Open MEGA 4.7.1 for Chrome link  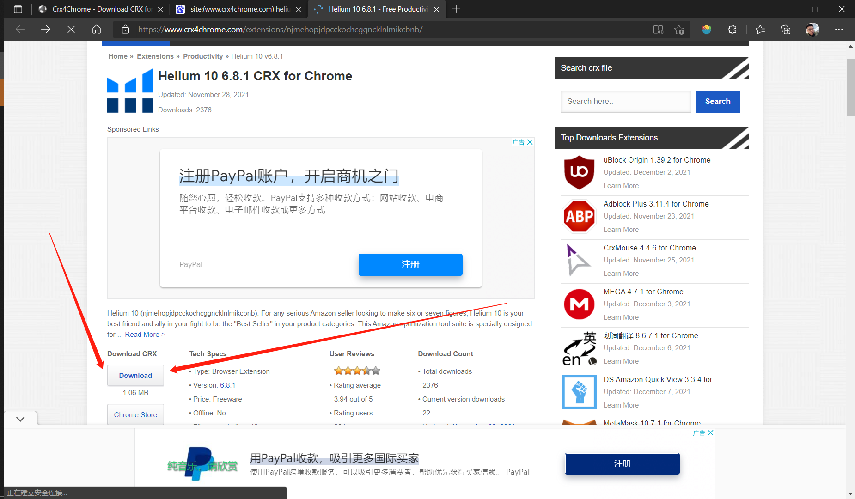tap(643, 292)
